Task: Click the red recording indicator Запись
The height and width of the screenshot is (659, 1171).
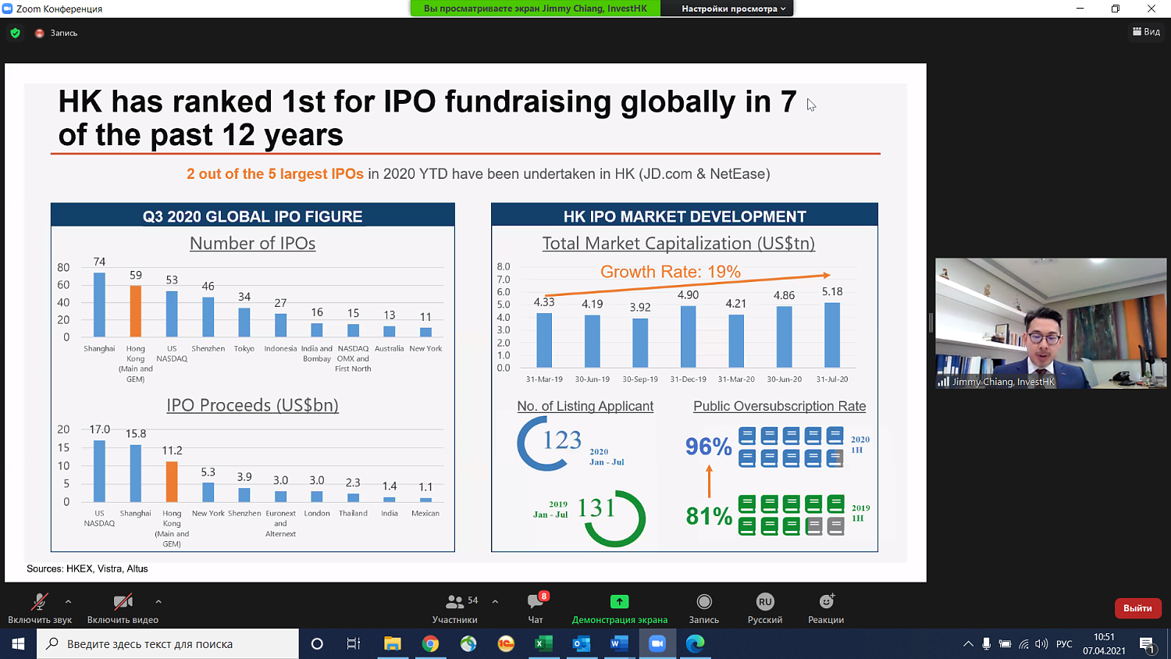Action: pyautogui.click(x=56, y=33)
